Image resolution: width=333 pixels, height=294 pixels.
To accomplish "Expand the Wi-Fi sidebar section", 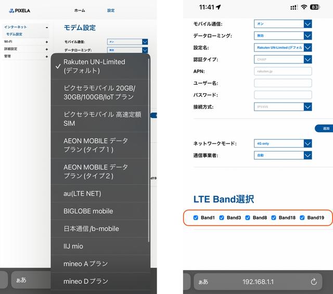I will click(x=47, y=42).
